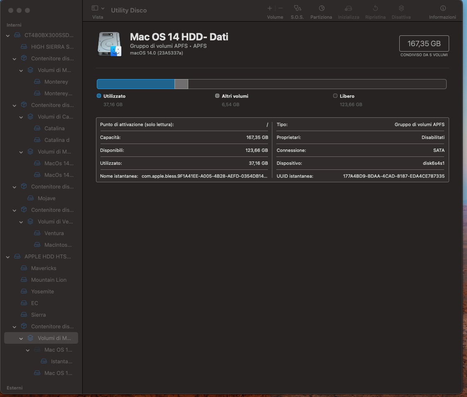This screenshot has height=397, width=467.
Task: Click the blue Utilizzato usage bar segment
Action: pyautogui.click(x=135, y=84)
